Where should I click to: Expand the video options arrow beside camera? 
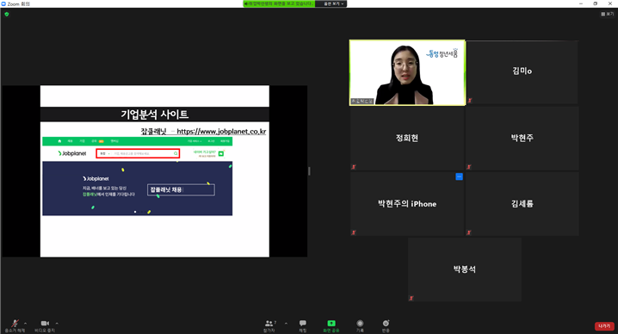[x=57, y=324]
